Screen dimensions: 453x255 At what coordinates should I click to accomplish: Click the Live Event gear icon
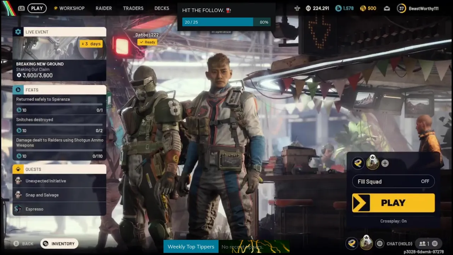click(18, 32)
